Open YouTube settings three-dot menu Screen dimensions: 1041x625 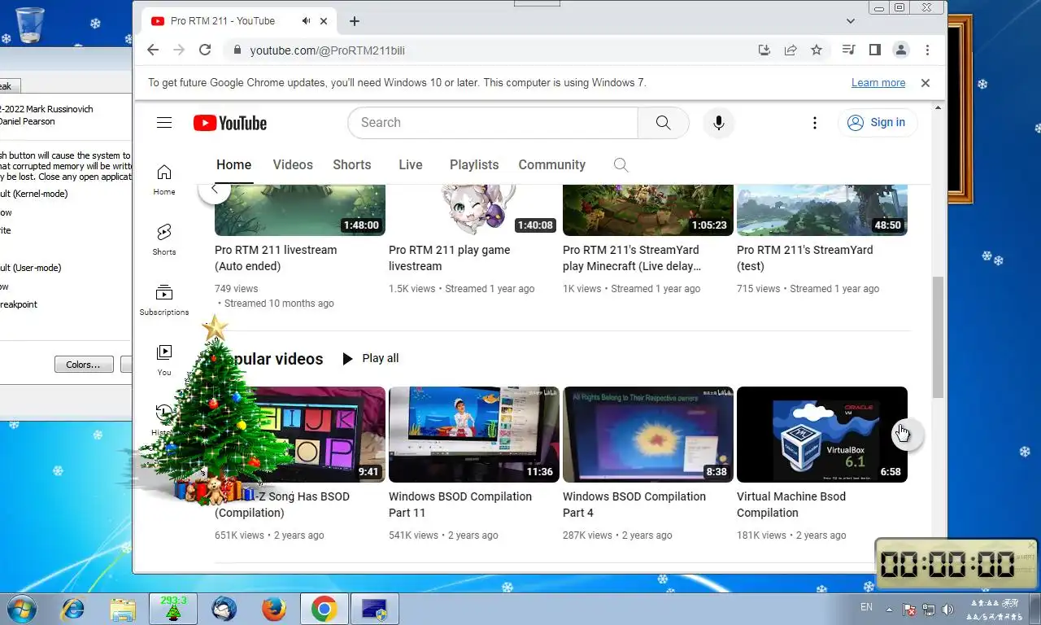click(814, 123)
